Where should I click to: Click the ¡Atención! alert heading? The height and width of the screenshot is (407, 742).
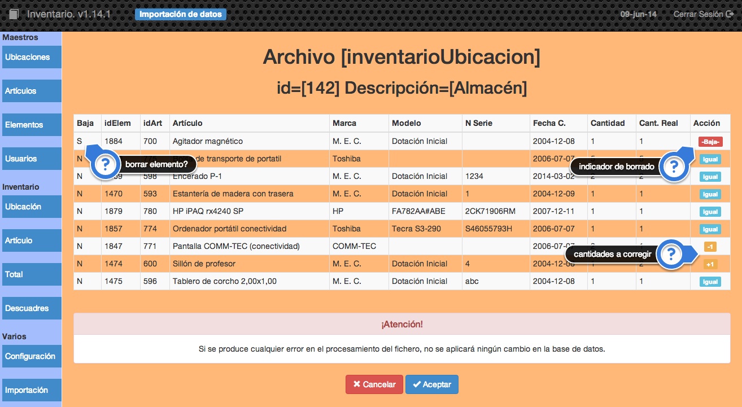401,325
